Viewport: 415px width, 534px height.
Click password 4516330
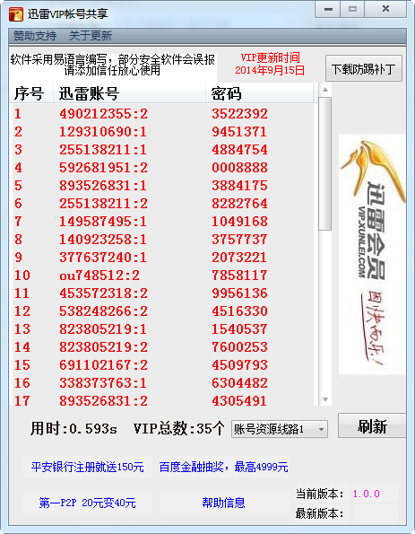[240, 311]
